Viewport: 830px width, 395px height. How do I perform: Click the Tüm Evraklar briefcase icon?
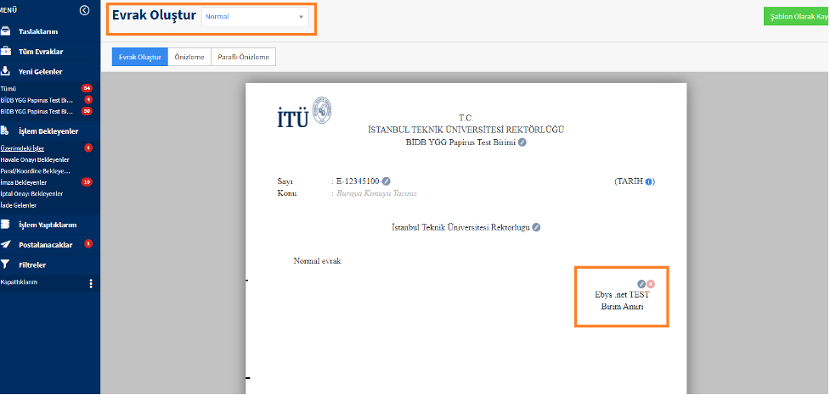click(5, 51)
